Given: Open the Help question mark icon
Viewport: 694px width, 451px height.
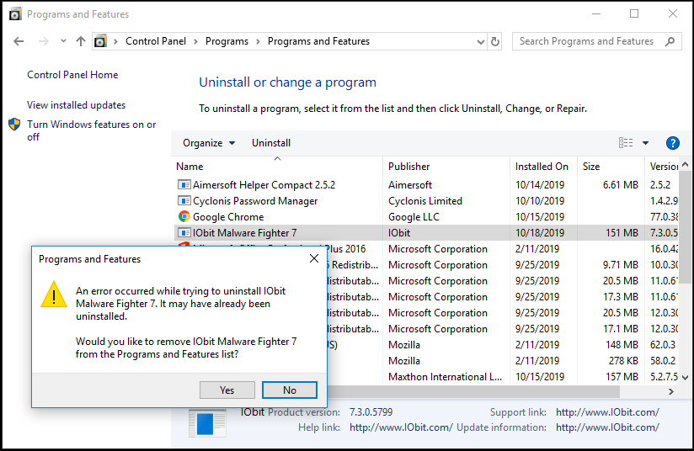Looking at the screenshot, I should click(x=673, y=143).
